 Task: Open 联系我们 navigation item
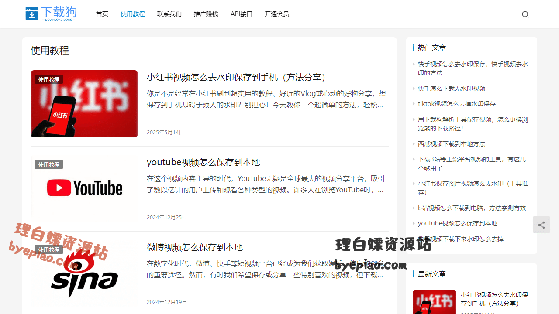[x=169, y=14]
